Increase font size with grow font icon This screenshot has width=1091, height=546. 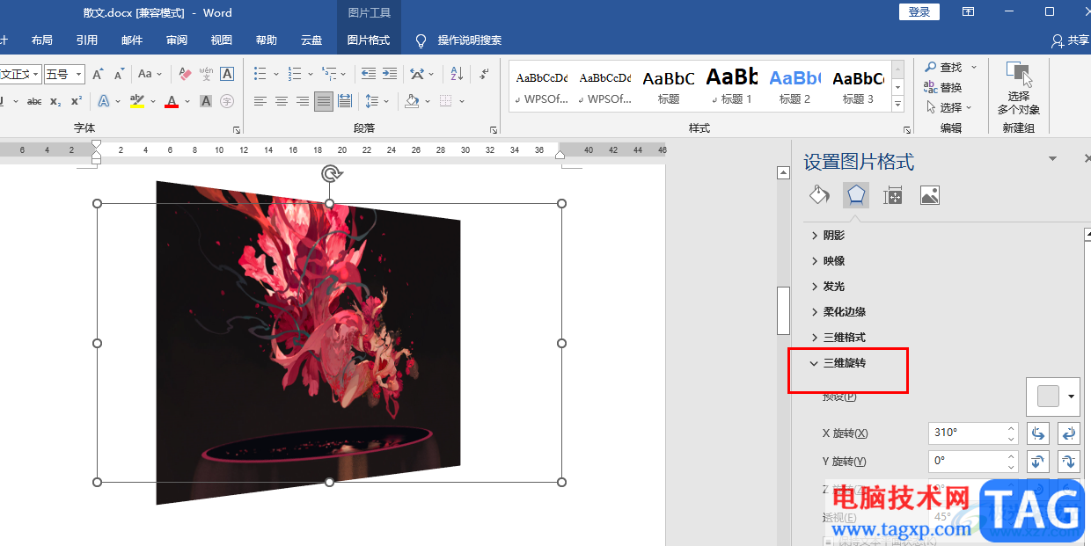coord(98,75)
